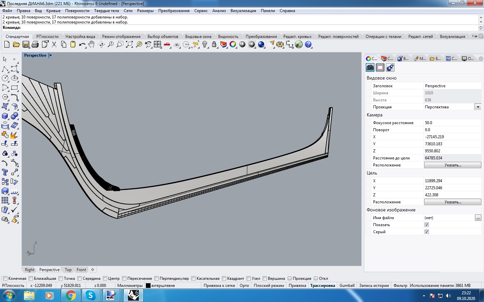Viewport: 484px width, 302px height.
Task: Click Указать button for target location
Action: click(453, 202)
